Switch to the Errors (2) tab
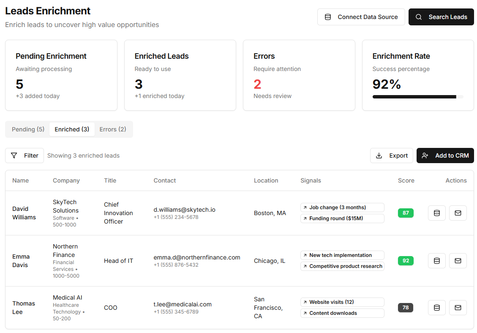This screenshot has height=333, width=477. click(x=113, y=129)
